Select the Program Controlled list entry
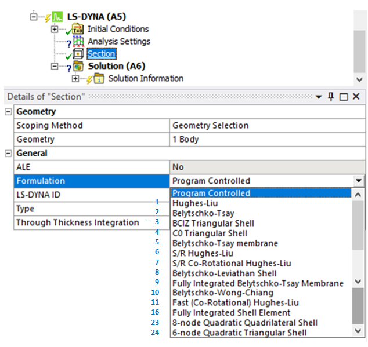Viewport: 368px width, 347px height. point(211,193)
